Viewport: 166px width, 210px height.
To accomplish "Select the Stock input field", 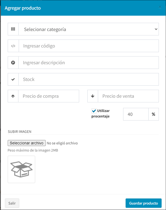I will pos(88,79).
